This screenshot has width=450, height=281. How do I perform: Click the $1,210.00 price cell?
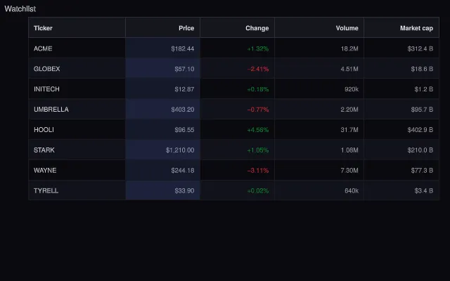[x=162, y=150]
